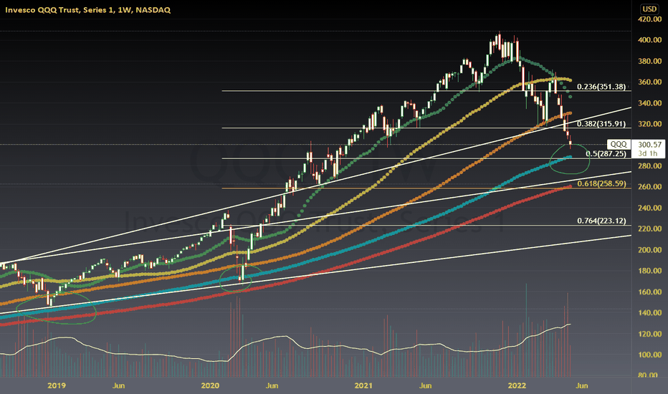668x394 pixels.
Task: Click the 360.00 price axis value
Action: click(x=649, y=82)
